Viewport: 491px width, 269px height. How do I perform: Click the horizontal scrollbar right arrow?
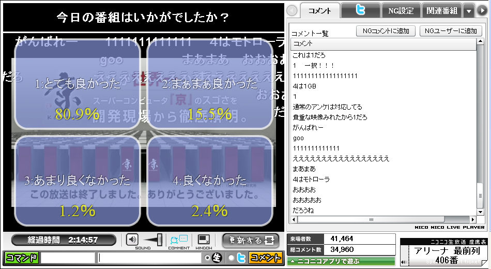473,219
